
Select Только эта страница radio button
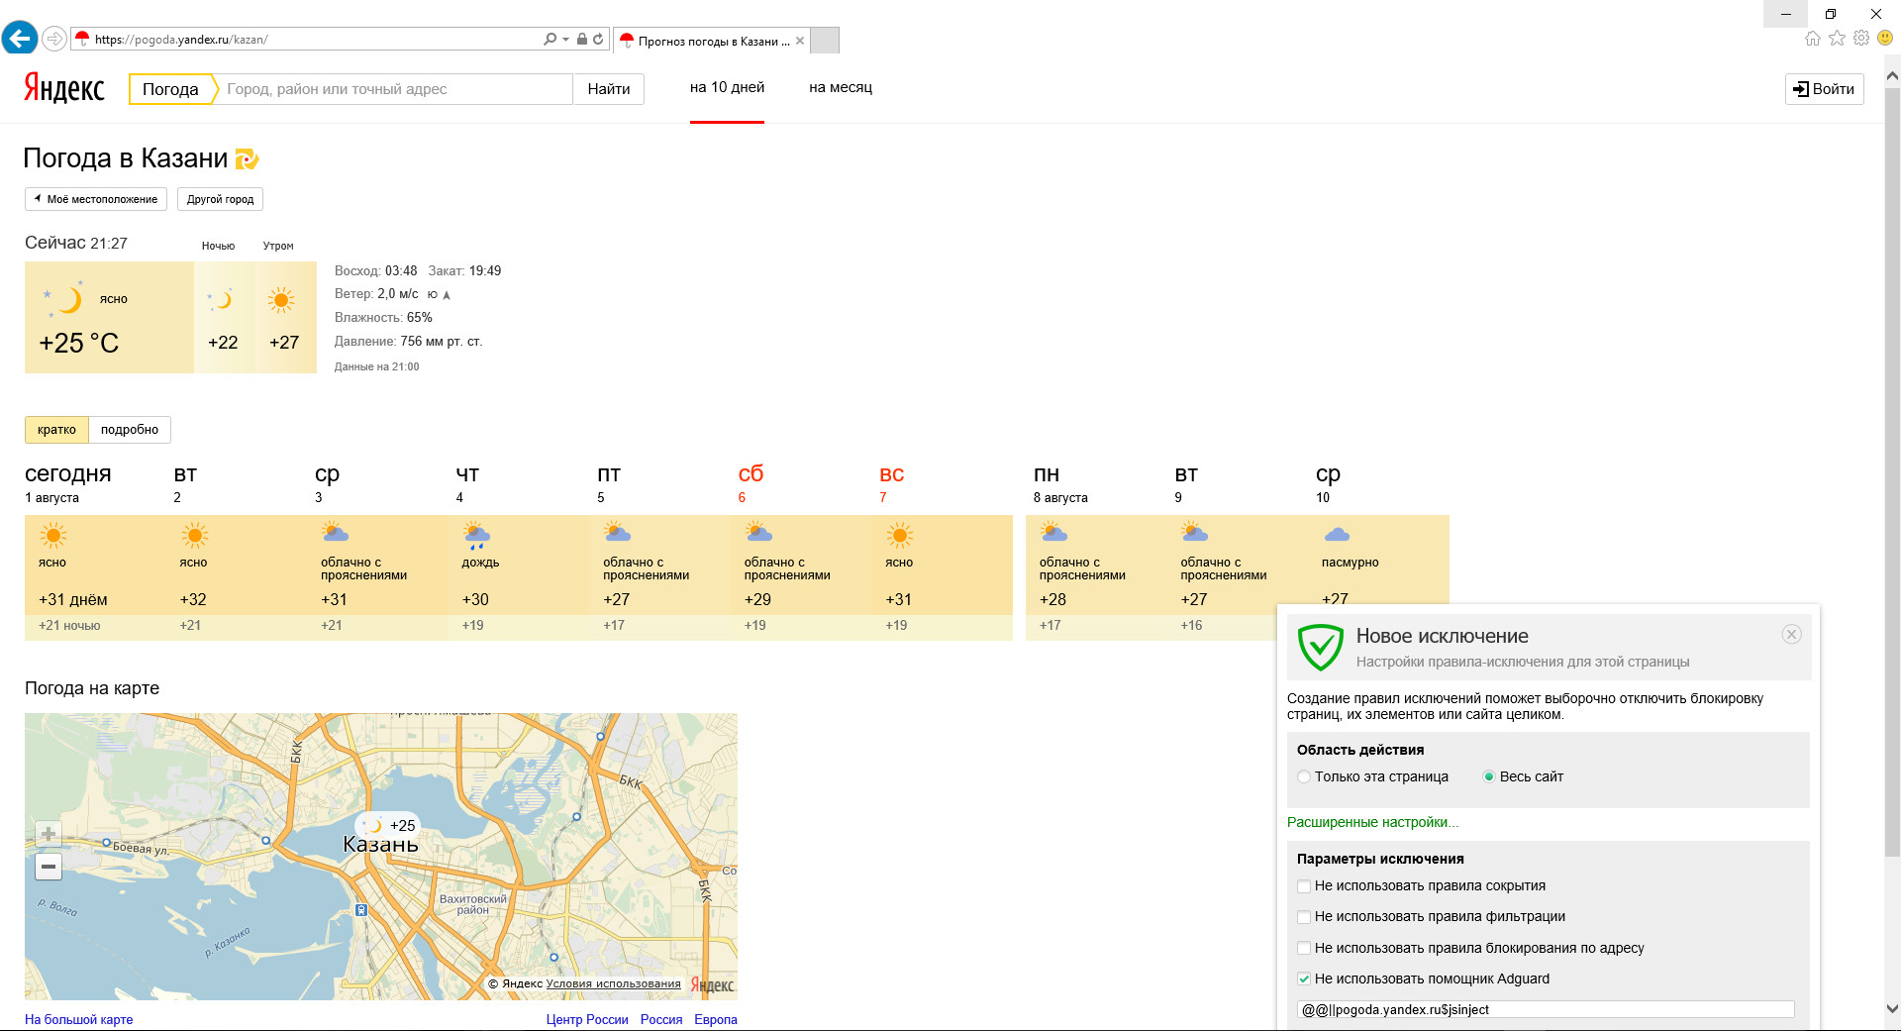click(1304, 776)
